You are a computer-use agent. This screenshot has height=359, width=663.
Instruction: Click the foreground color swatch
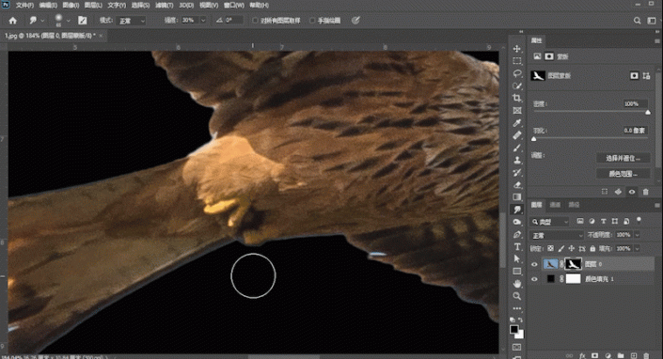point(513,329)
